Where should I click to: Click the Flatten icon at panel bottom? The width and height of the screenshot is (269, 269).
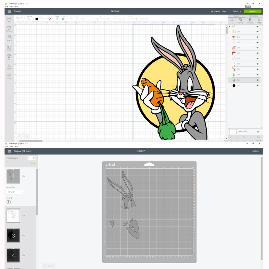tap(251, 137)
